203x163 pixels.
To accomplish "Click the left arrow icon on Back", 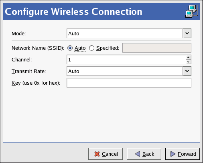I will tap(138, 154).
